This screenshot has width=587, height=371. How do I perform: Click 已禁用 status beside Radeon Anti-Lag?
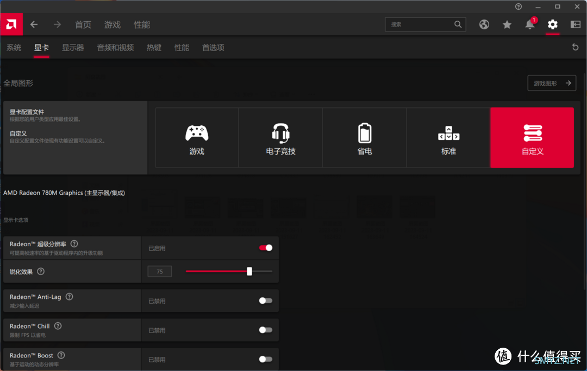tap(157, 301)
